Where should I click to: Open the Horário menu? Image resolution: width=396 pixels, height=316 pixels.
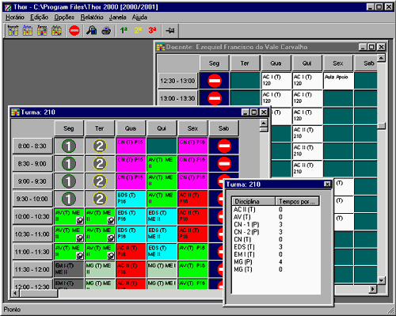15,17
